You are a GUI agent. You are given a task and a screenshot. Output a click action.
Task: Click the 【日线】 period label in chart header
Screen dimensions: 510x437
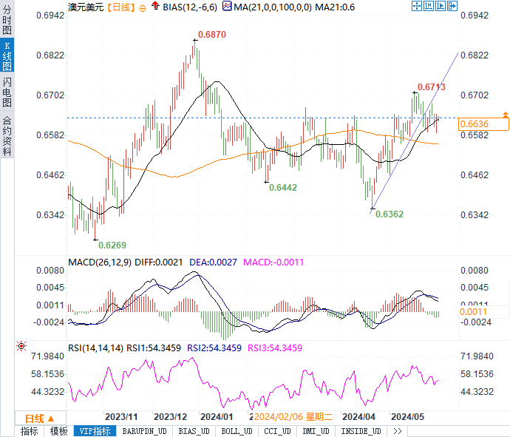121,7
